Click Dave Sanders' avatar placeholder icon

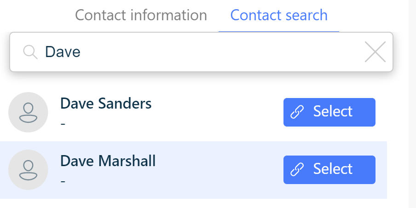[28, 112]
